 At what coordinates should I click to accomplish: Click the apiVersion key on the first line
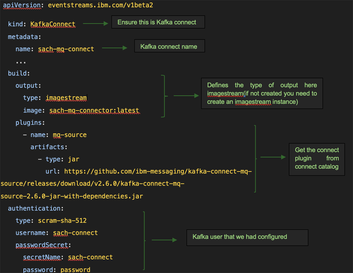click(x=22, y=5)
